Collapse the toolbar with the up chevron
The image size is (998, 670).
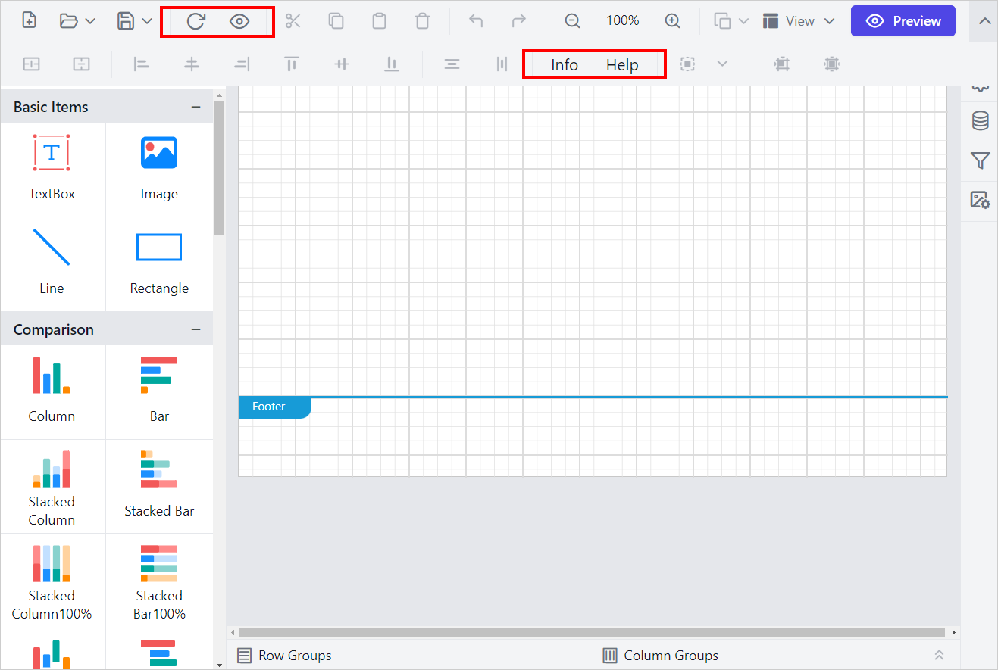coord(984,21)
